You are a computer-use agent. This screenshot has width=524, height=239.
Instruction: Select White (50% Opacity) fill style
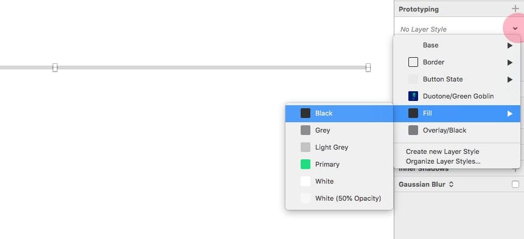pos(339,198)
